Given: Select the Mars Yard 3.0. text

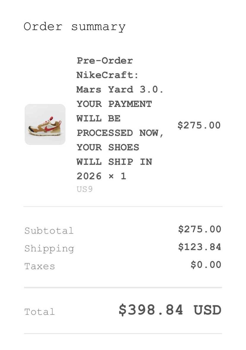Looking at the screenshot, I should (120, 89).
